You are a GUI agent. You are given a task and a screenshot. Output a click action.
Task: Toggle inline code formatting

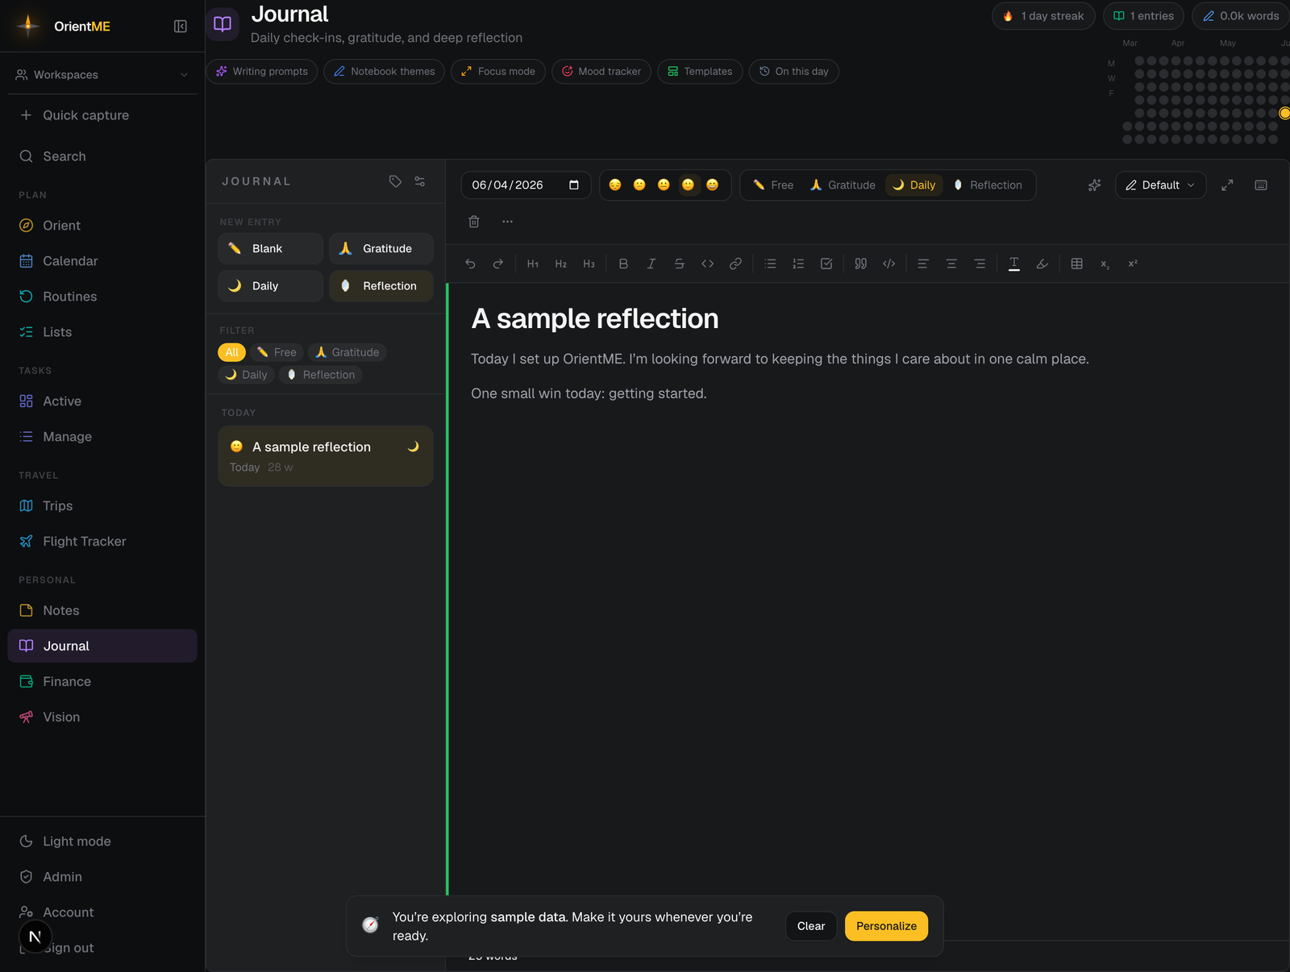[708, 264]
